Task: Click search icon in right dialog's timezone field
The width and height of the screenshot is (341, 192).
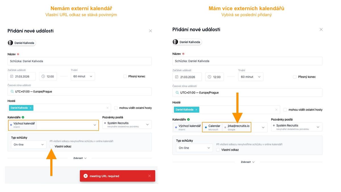Action: tap(177, 92)
